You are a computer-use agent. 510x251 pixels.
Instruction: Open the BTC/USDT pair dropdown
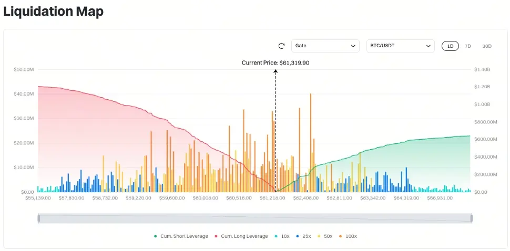coord(401,46)
